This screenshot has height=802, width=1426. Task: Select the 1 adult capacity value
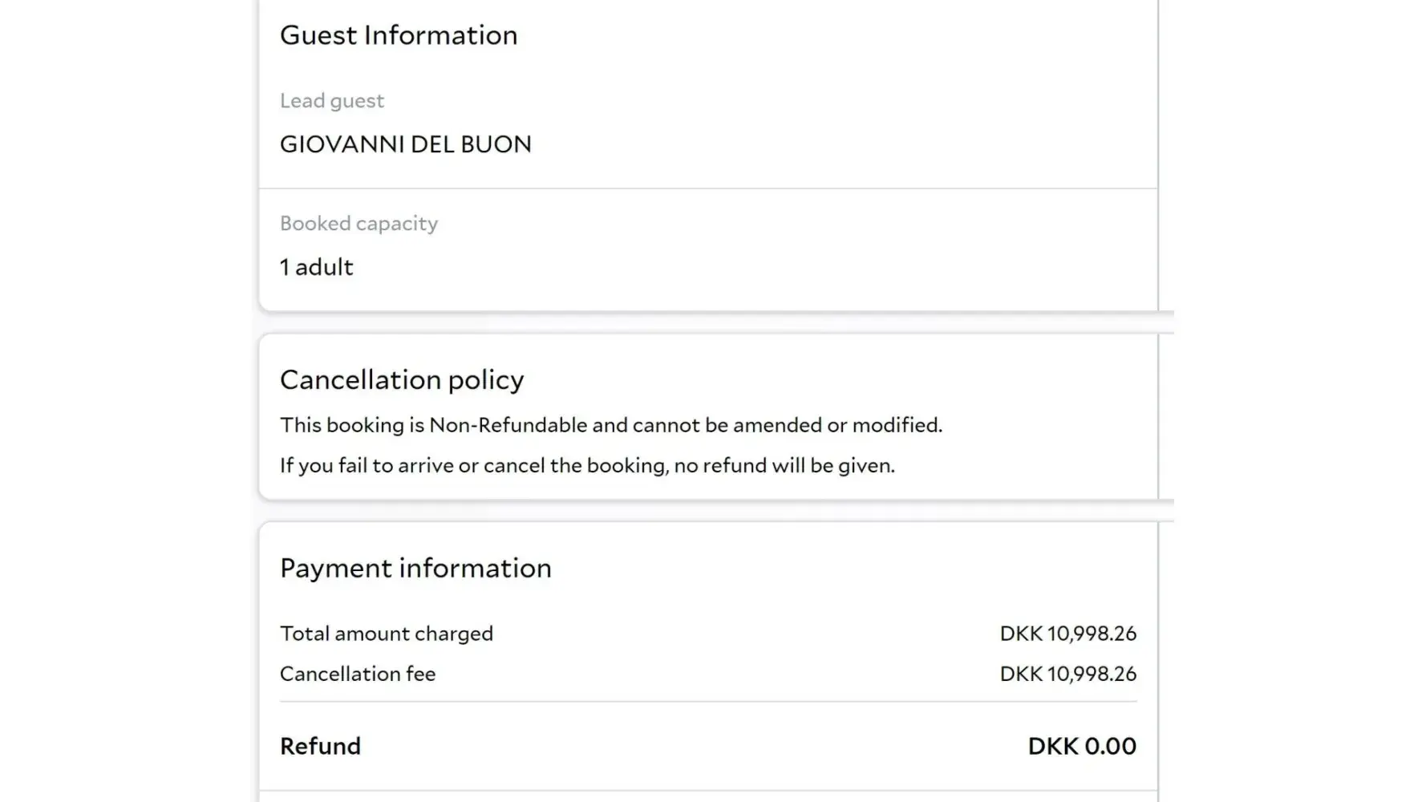[316, 267]
